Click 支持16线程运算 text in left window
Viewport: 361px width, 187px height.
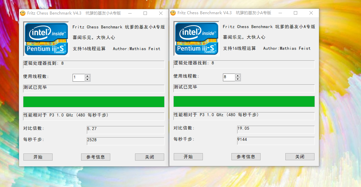[x=89, y=49]
